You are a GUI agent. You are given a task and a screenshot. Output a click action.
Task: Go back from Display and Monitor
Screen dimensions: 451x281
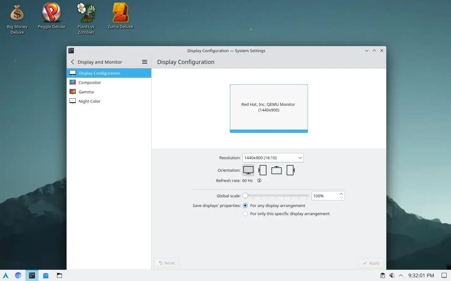[73, 62]
